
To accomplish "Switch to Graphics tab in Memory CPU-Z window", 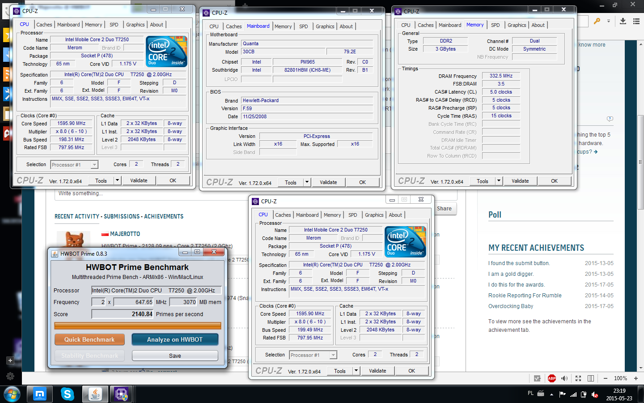I will click(517, 25).
